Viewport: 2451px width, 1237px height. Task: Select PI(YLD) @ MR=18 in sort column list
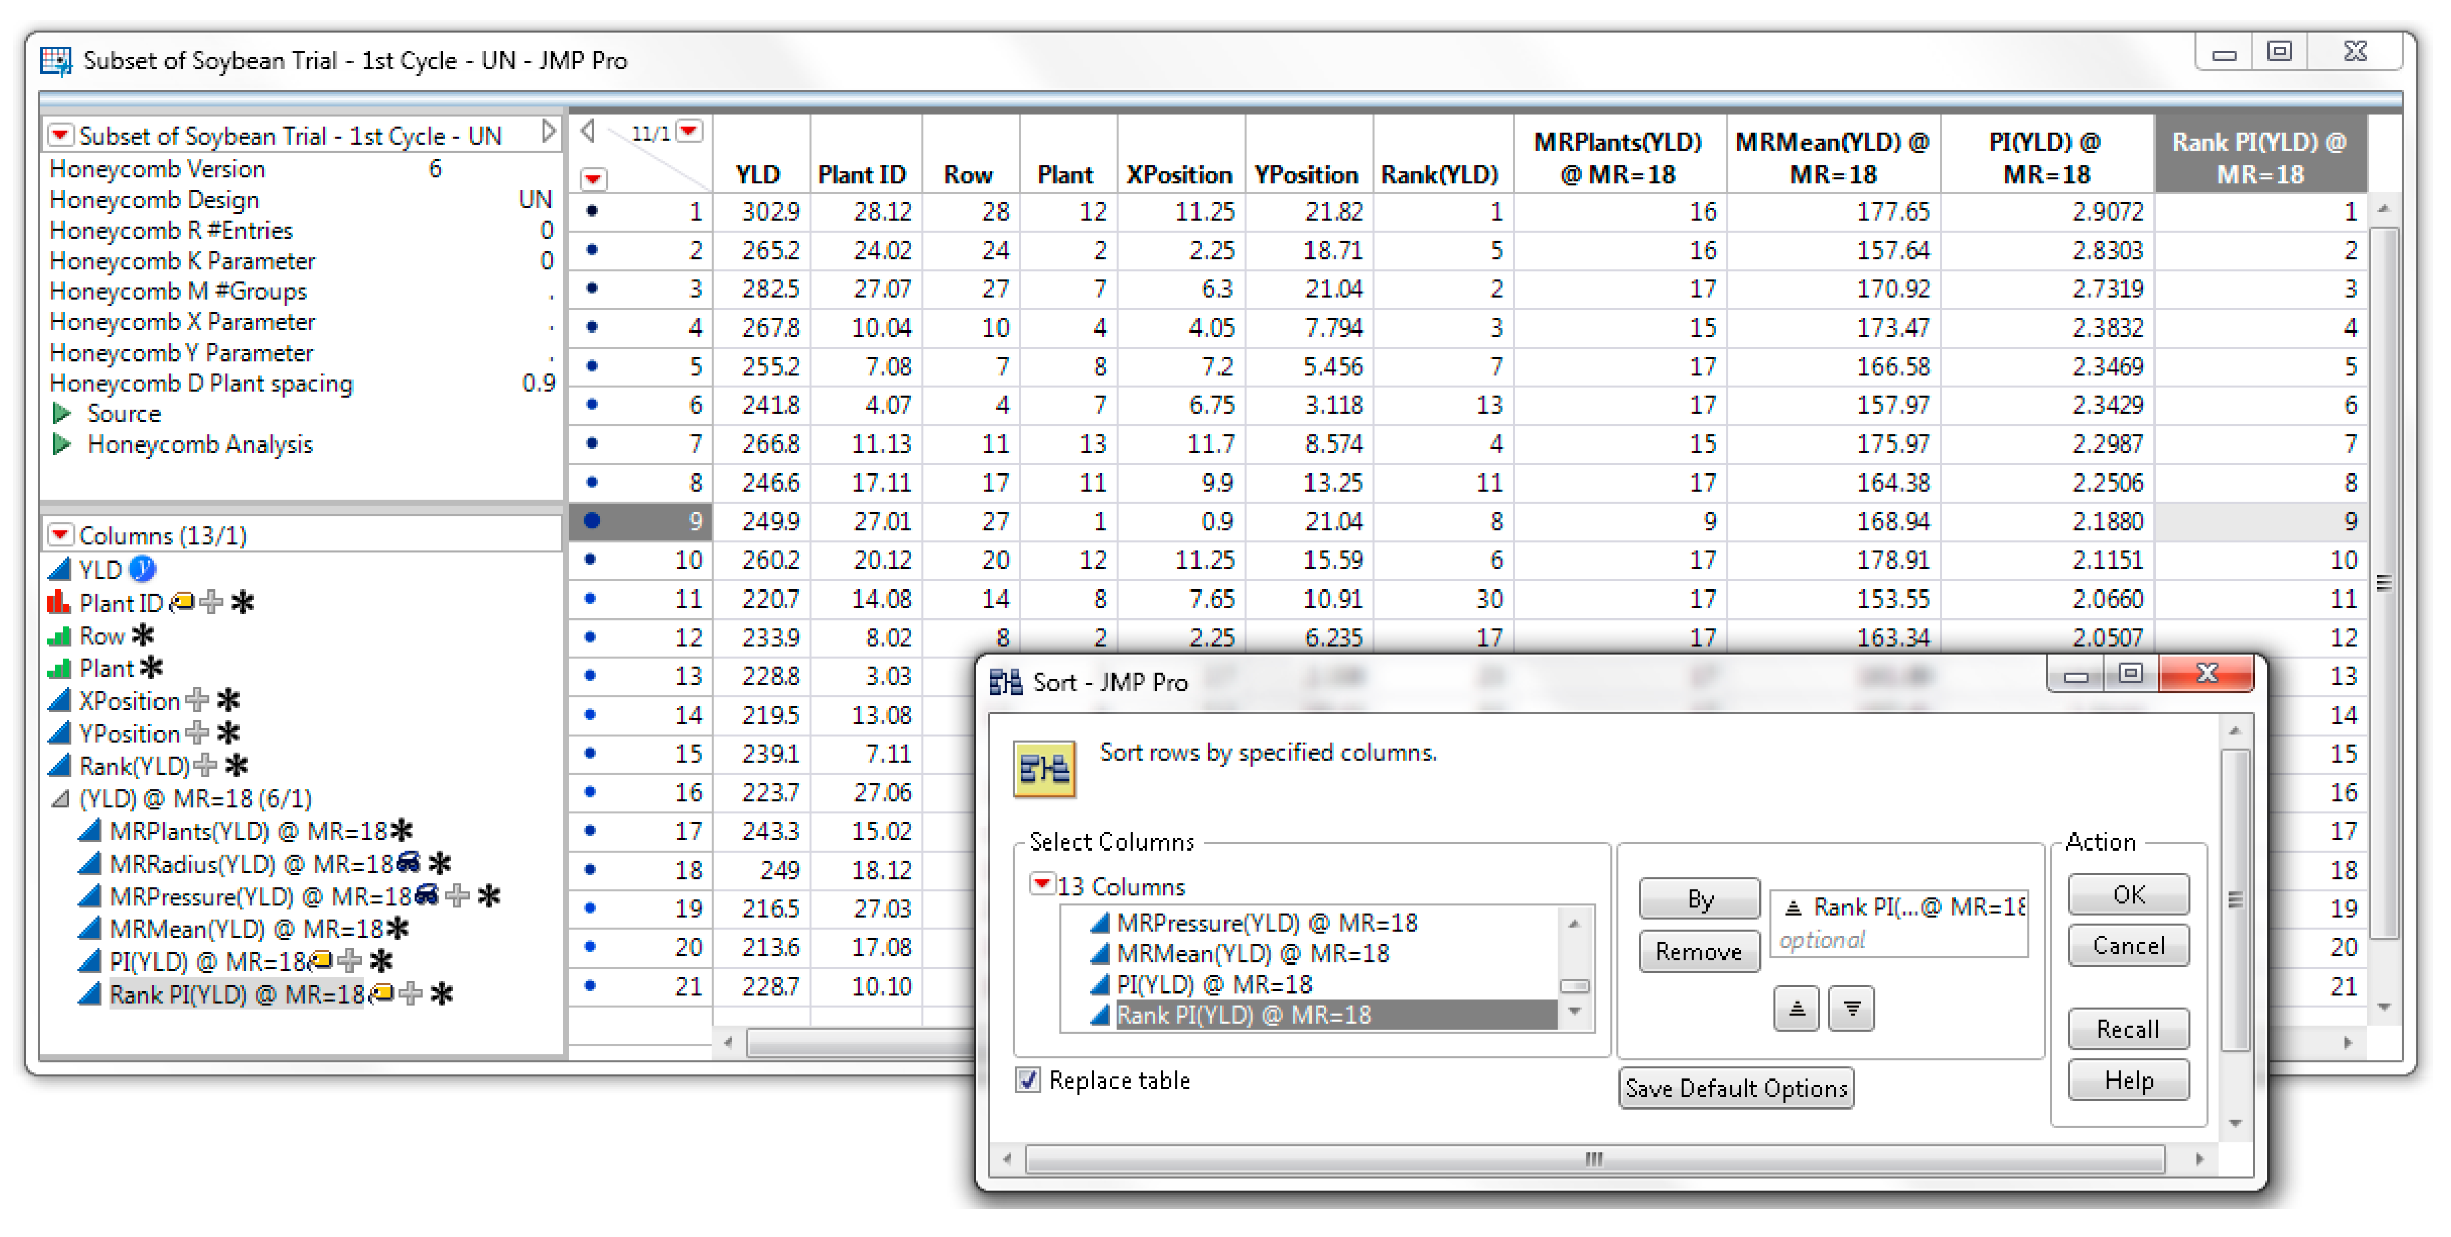click(1214, 984)
